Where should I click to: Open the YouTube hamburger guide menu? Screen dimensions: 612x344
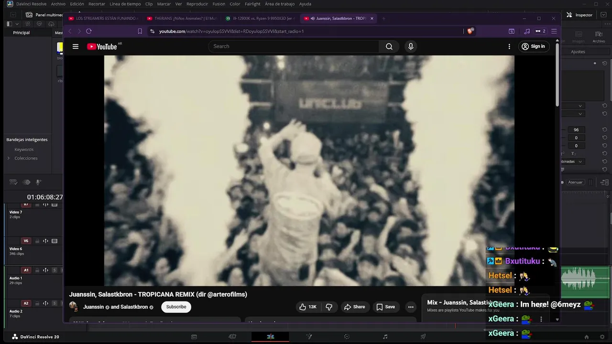(x=75, y=46)
